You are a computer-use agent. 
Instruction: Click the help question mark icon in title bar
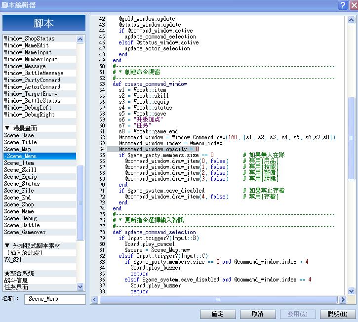pos(343,5)
